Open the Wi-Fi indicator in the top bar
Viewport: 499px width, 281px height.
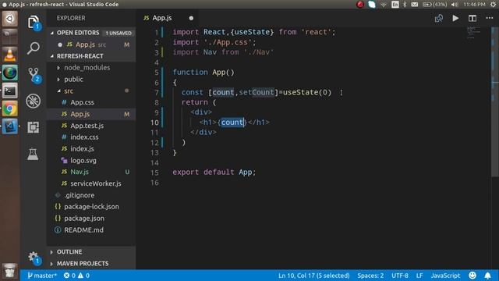(384, 5)
